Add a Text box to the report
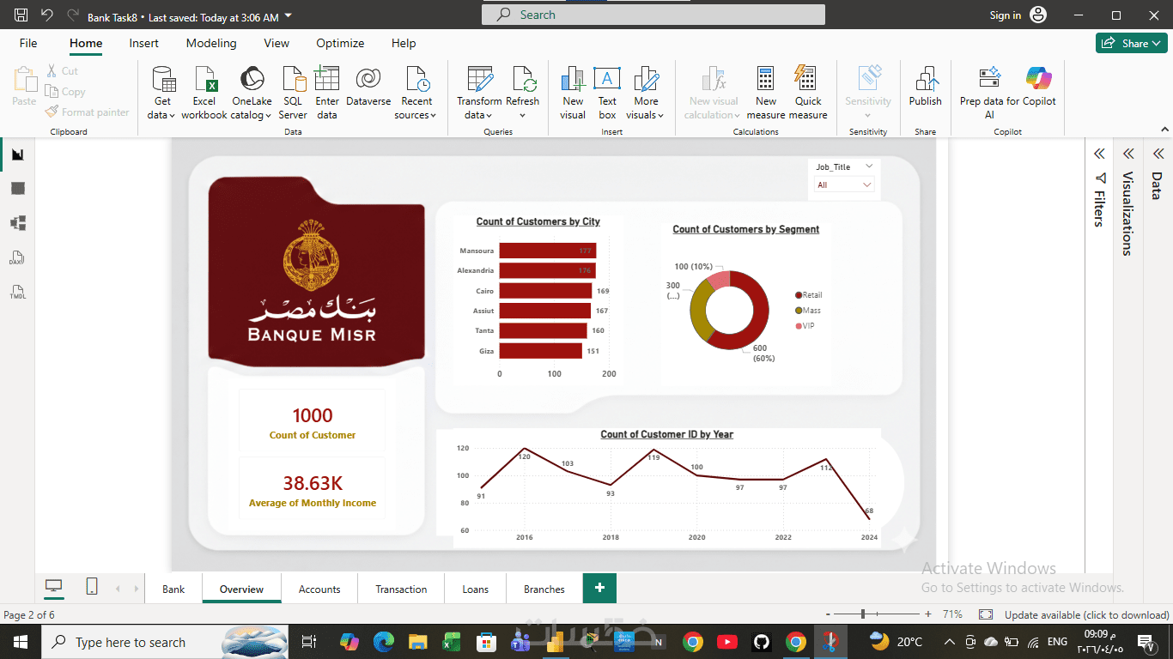This screenshot has height=659, width=1173. pyautogui.click(x=607, y=93)
